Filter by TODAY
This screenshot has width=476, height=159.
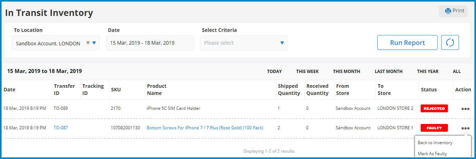tap(274, 71)
